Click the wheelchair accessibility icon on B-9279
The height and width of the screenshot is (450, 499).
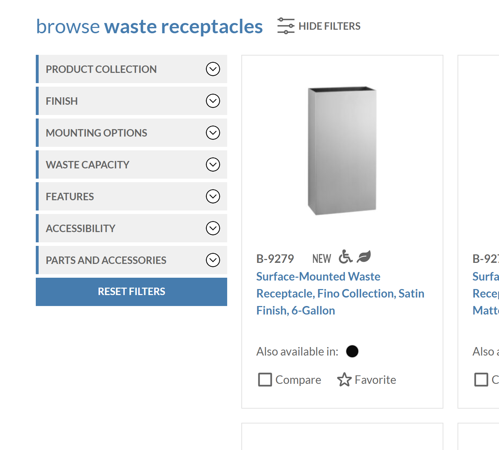click(x=346, y=257)
